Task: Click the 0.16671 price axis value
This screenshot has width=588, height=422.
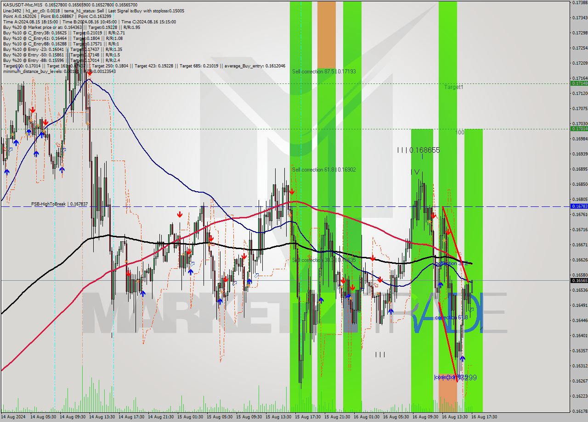Action: point(579,244)
